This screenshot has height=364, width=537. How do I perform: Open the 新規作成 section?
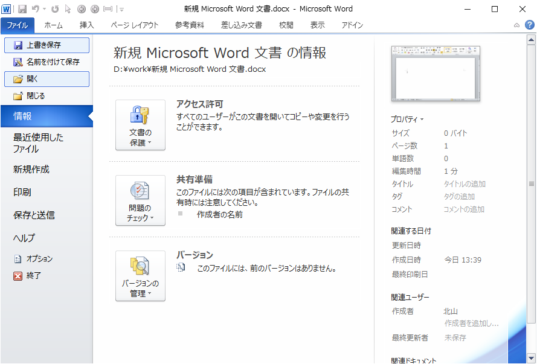click(x=47, y=170)
